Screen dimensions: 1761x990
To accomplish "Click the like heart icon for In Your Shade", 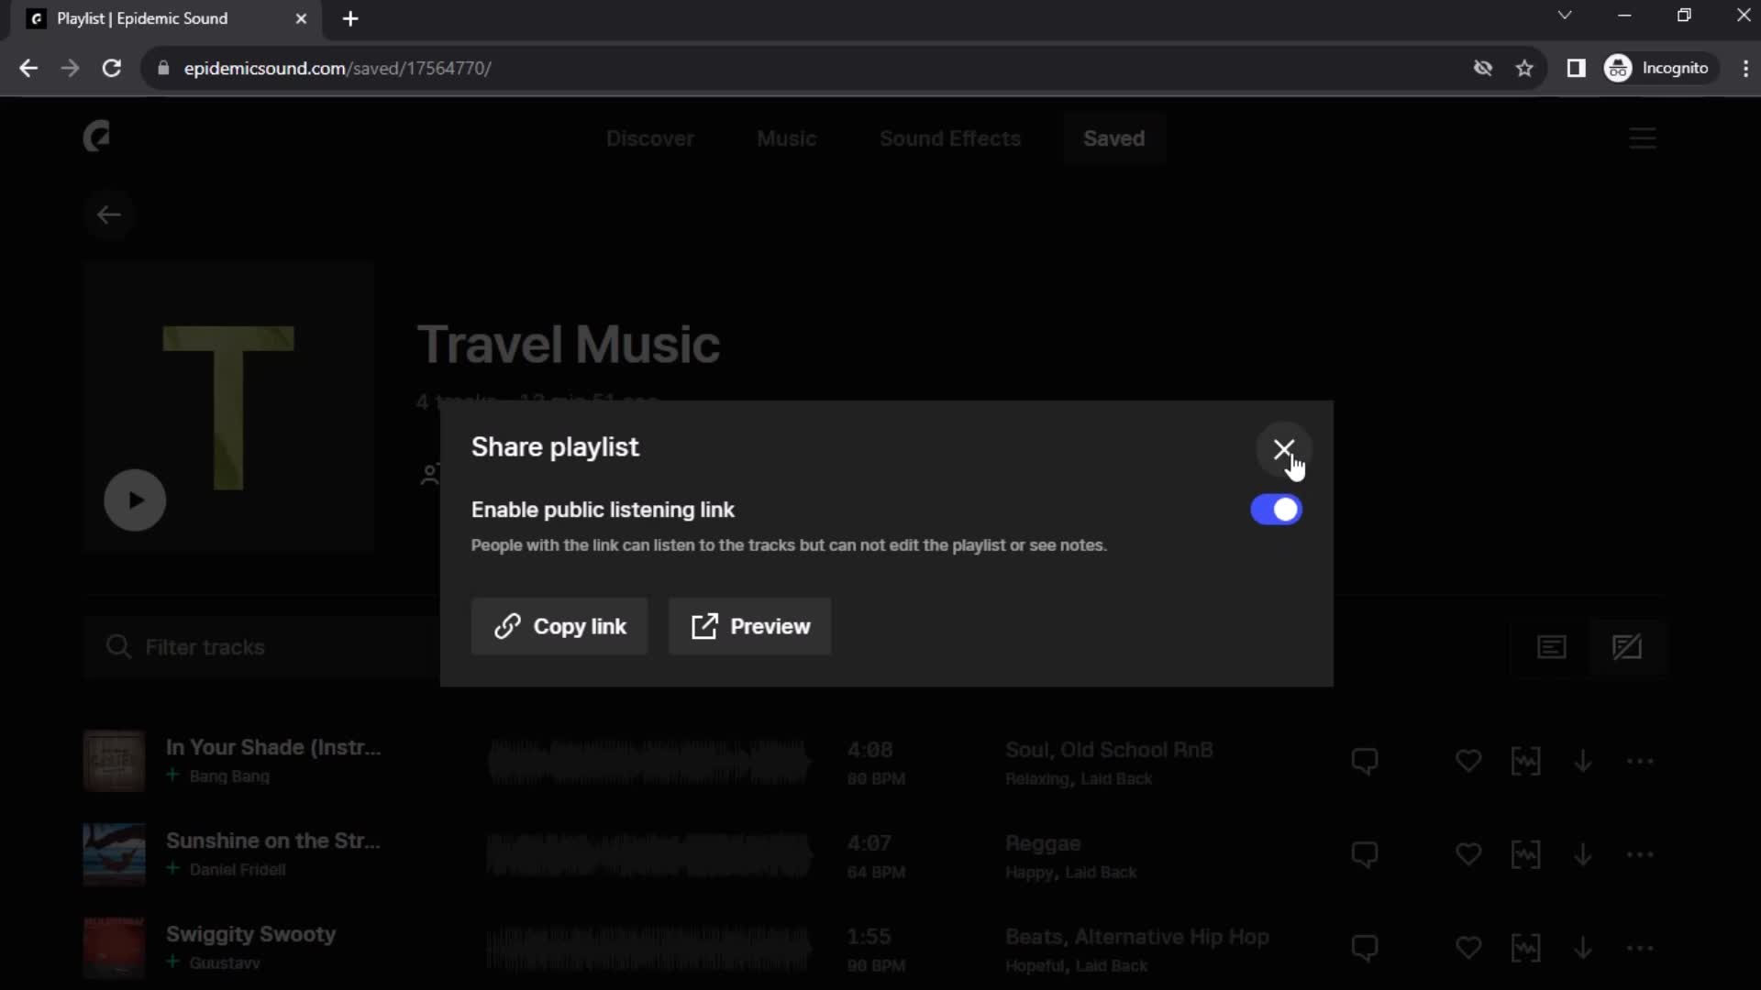I will [x=1468, y=759].
